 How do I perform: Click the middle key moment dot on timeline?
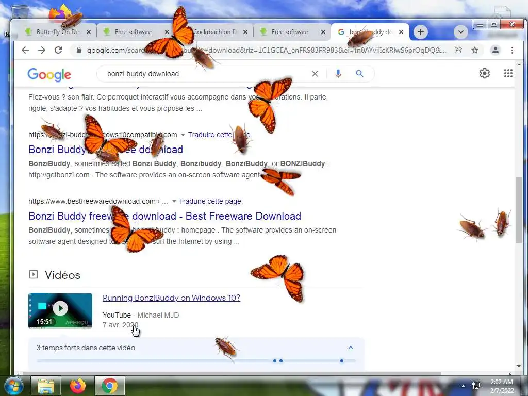pos(281,361)
